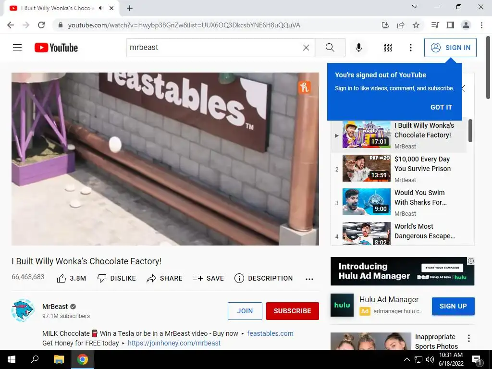Click the address bar URL
The width and height of the screenshot is (492, 369).
coord(184,25)
